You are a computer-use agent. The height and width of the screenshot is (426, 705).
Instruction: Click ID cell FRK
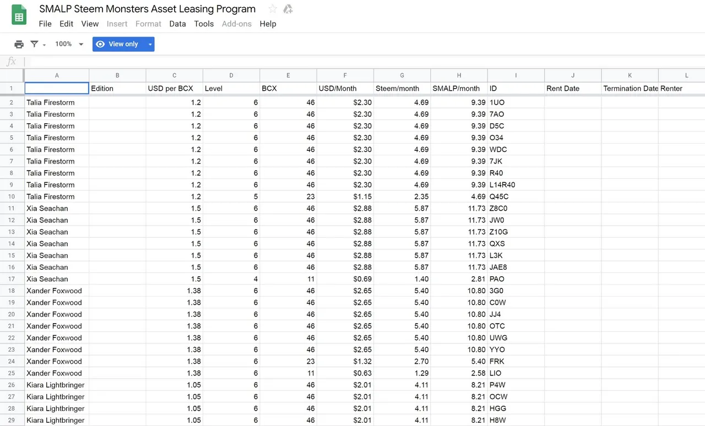[x=516, y=362]
